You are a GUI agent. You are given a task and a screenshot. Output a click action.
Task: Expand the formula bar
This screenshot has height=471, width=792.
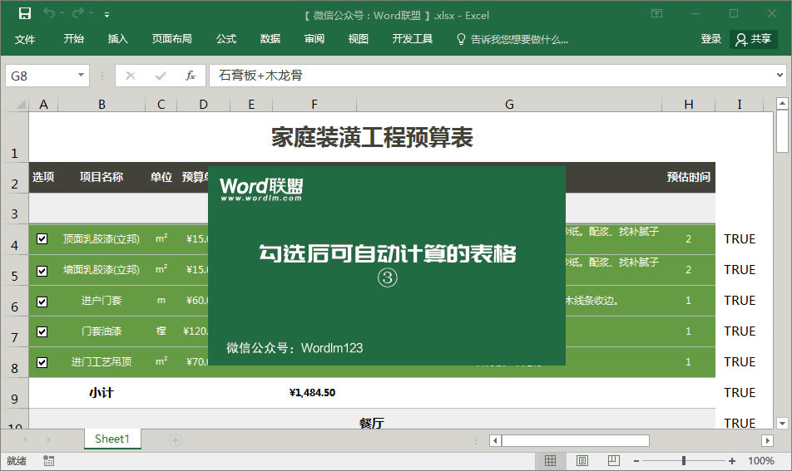tap(780, 76)
